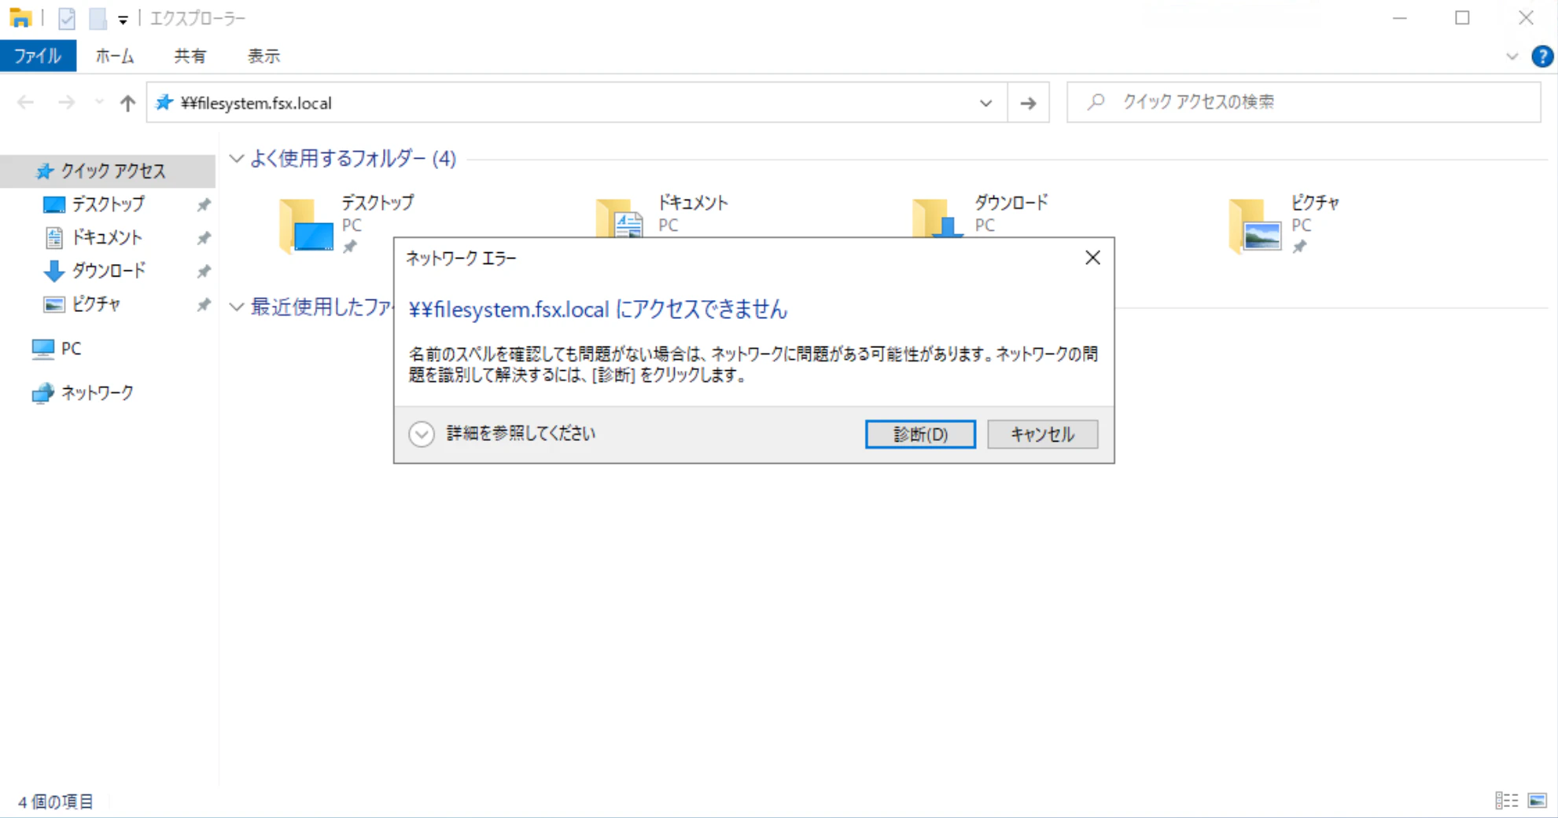Open the ファイル ribbon tab
Viewport: 1558px width, 818px height.
38,57
